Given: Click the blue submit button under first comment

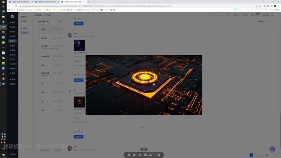Looking at the screenshot, I should tap(79, 23).
